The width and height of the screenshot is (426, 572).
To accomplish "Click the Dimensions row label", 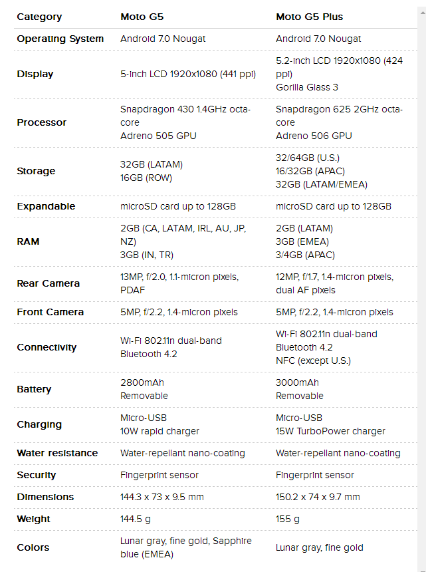I will pos(45,497).
